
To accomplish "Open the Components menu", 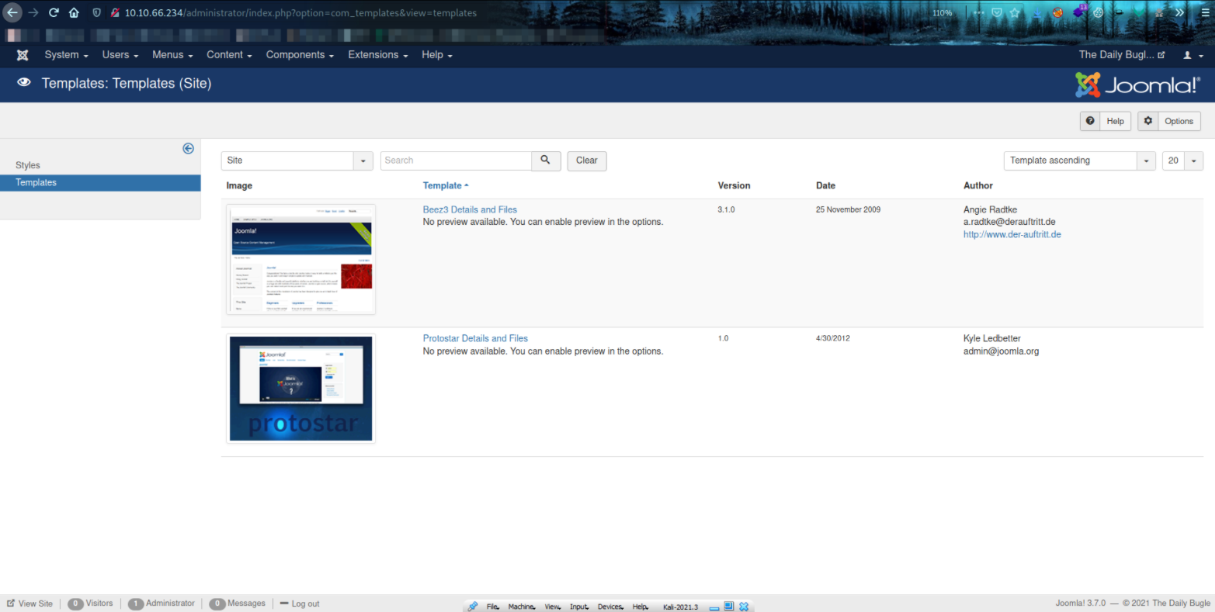I will 300,55.
